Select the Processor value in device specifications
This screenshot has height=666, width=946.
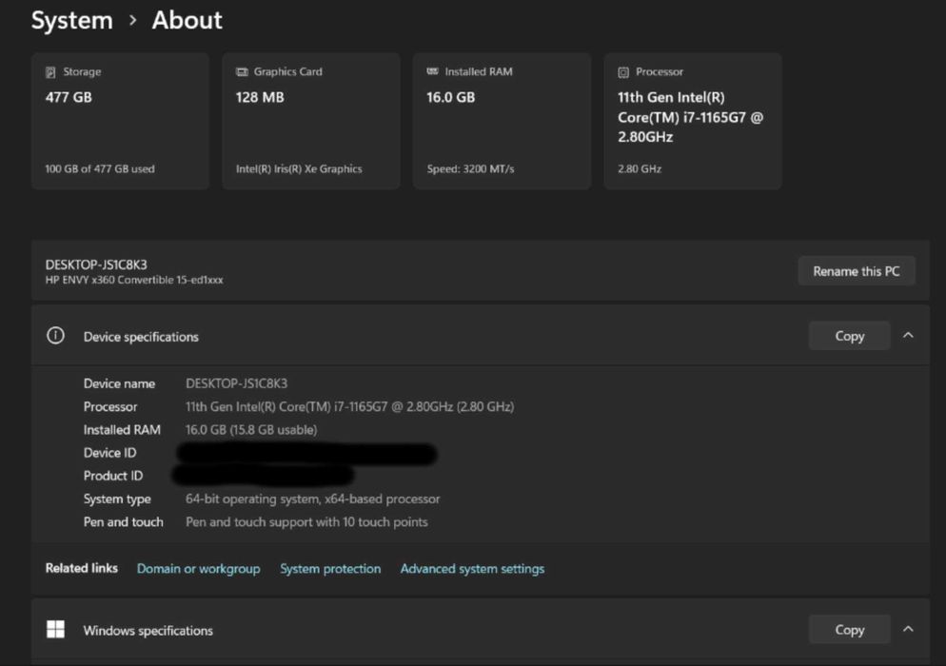pos(350,406)
